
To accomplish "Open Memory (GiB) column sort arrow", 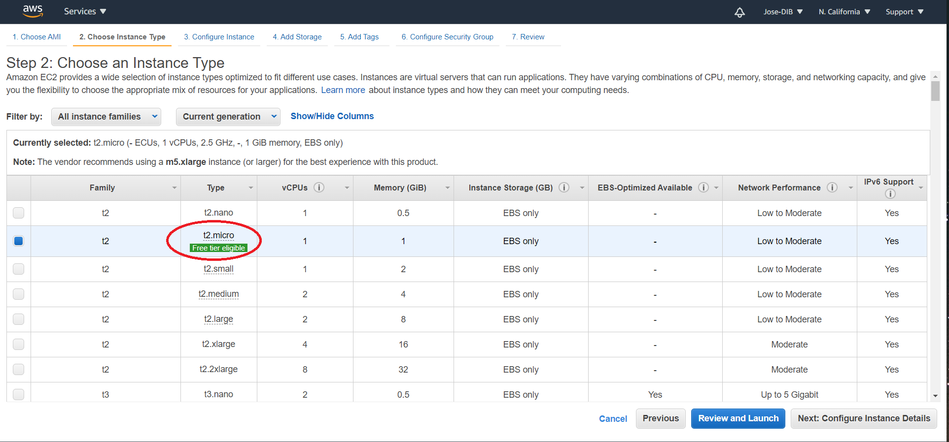I will point(447,188).
